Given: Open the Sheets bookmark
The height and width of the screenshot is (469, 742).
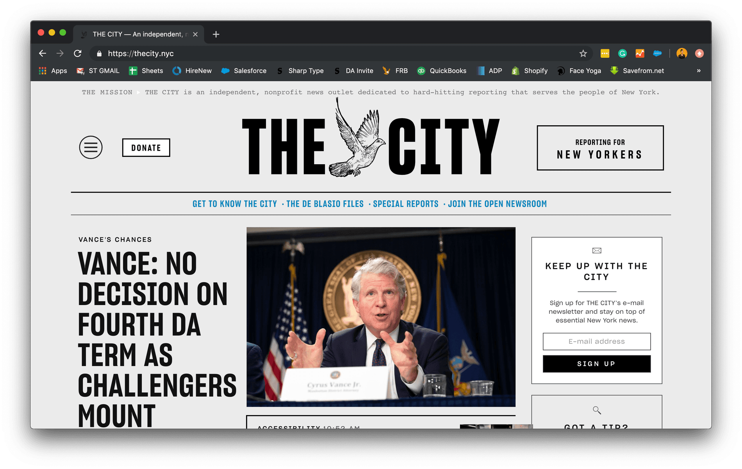Looking at the screenshot, I should tap(146, 71).
